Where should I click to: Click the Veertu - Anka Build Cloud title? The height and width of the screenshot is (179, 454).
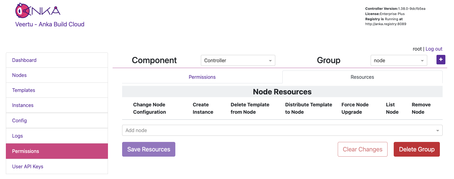[x=50, y=24]
